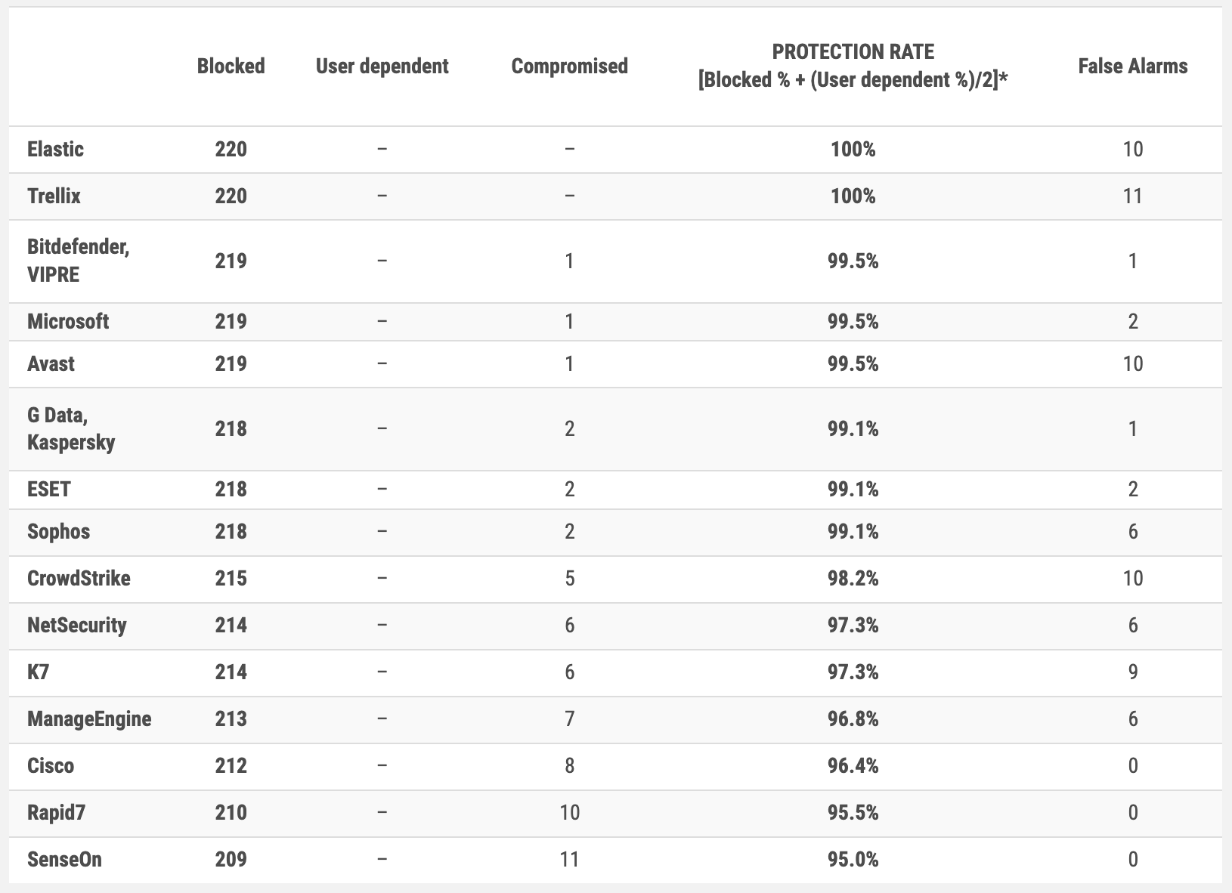Select the ManageEngine row name
This screenshot has height=893, width=1232.
coord(89,719)
